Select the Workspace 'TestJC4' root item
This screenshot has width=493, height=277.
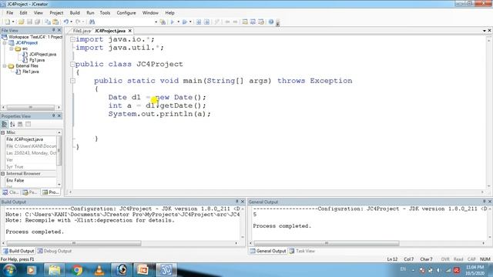[x=35, y=37]
